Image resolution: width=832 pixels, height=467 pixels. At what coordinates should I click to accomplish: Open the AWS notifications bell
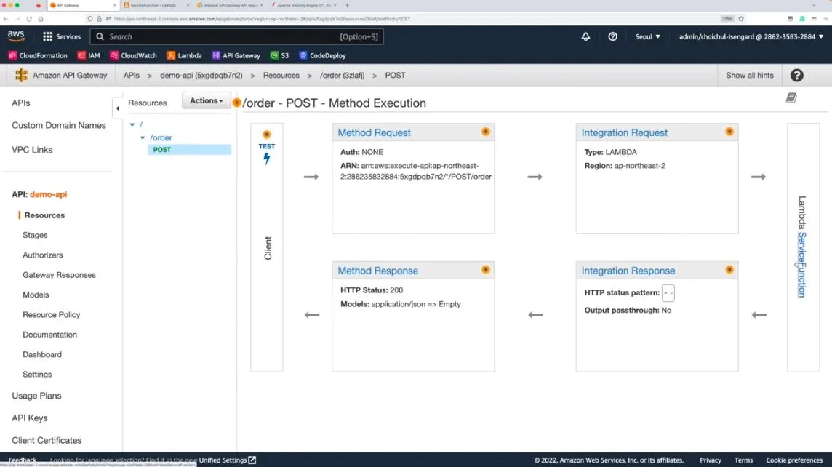pos(585,36)
